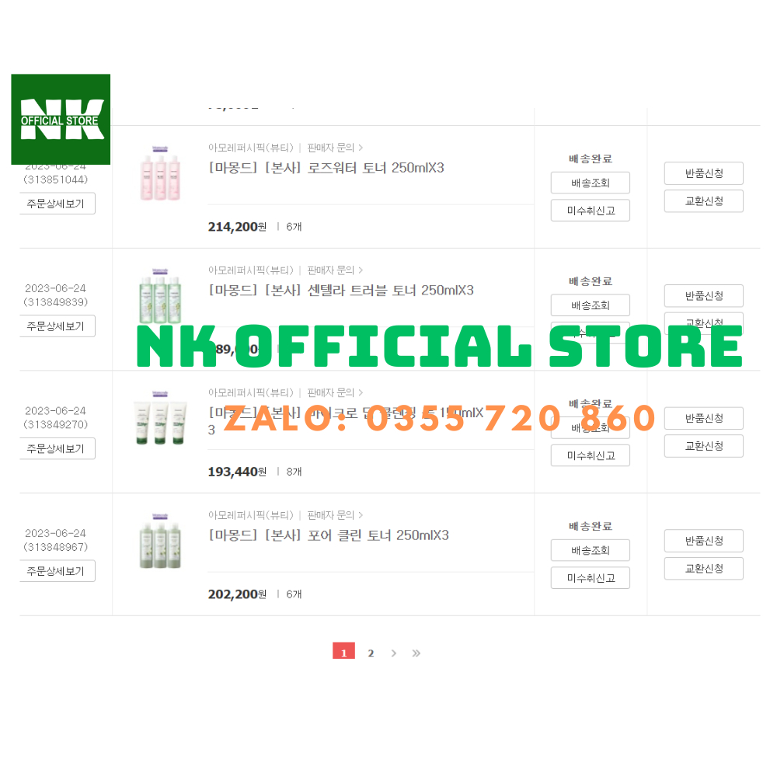
Task: Go to page 2 of orders
Action: coord(371,653)
